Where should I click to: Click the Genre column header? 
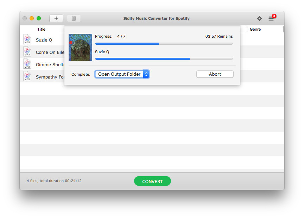tap(255, 29)
